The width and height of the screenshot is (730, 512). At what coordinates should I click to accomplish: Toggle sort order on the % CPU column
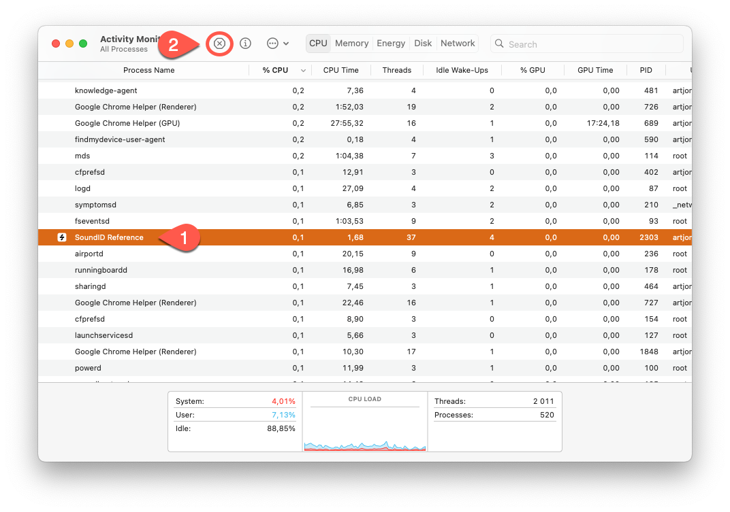pos(279,70)
